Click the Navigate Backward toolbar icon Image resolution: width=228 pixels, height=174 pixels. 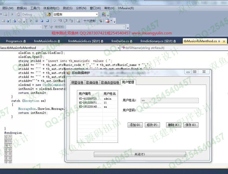click(9, 21)
